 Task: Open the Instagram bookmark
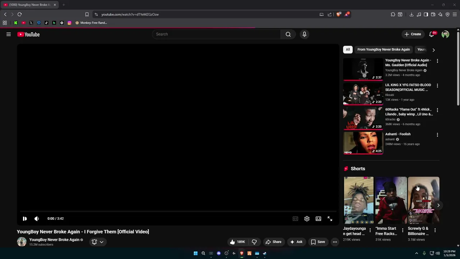pos(69,23)
